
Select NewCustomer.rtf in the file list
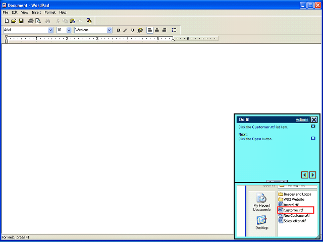pos(294,215)
